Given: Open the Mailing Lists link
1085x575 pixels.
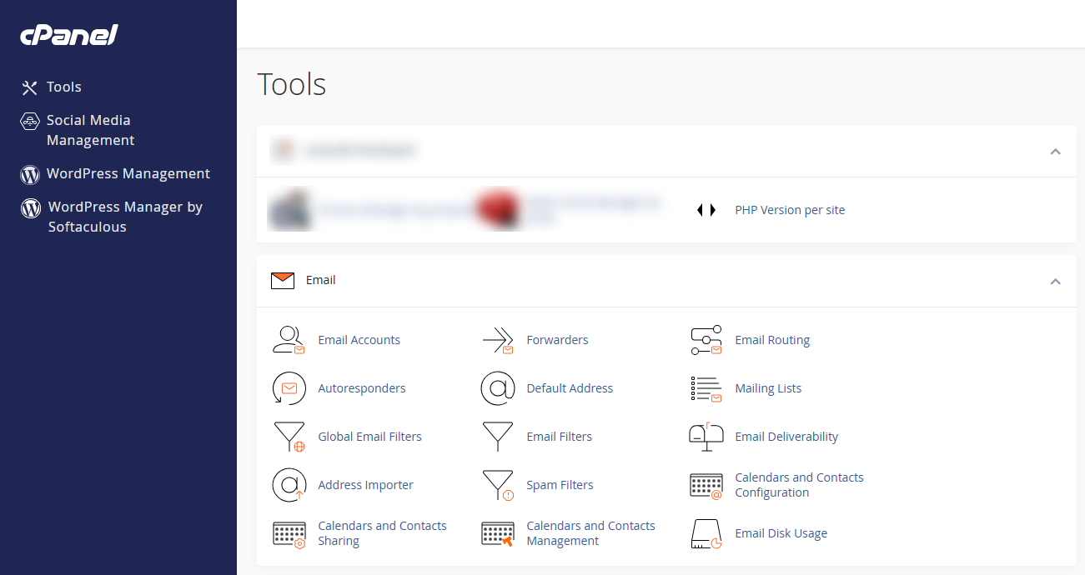Looking at the screenshot, I should [768, 388].
